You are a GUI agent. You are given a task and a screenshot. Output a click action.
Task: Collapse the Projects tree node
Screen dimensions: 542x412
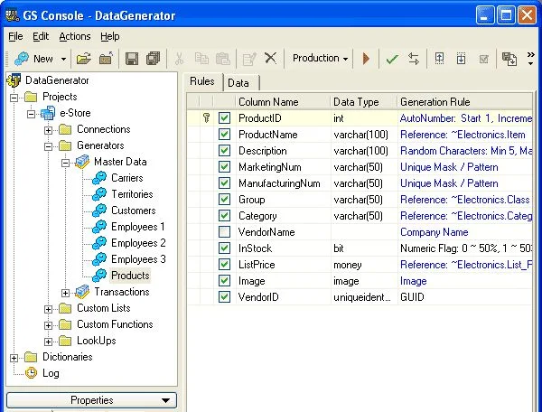[x=14, y=98]
